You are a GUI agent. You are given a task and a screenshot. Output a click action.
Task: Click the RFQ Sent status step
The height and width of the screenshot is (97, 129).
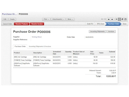point(100,24)
